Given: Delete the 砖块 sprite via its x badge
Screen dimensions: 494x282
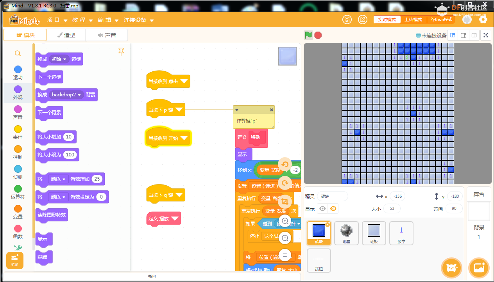Looking at the screenshot, I should [x=328, y=225].
